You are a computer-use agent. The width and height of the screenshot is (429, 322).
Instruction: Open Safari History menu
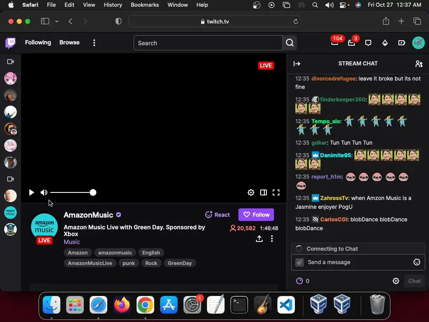(x=113, y=5)
